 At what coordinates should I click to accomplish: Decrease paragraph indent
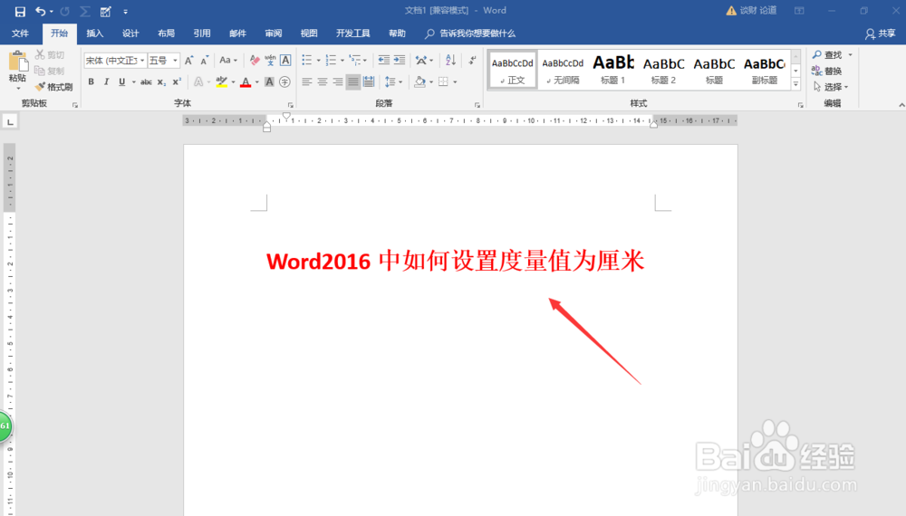pos(383,60)
